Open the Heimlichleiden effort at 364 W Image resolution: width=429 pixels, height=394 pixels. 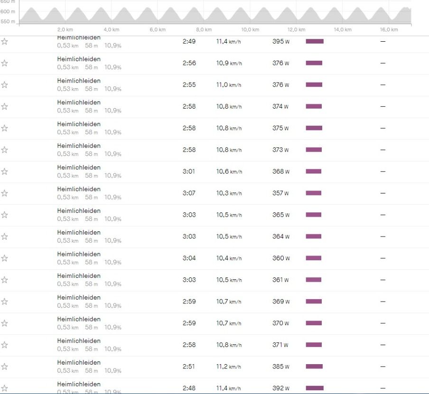click(79, 233)
